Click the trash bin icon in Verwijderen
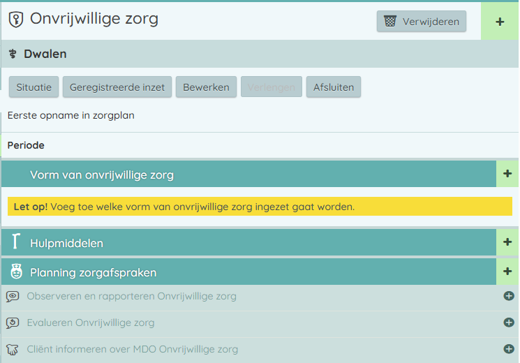The width and height of the screenshot is (520, 363). click(390, 22)
